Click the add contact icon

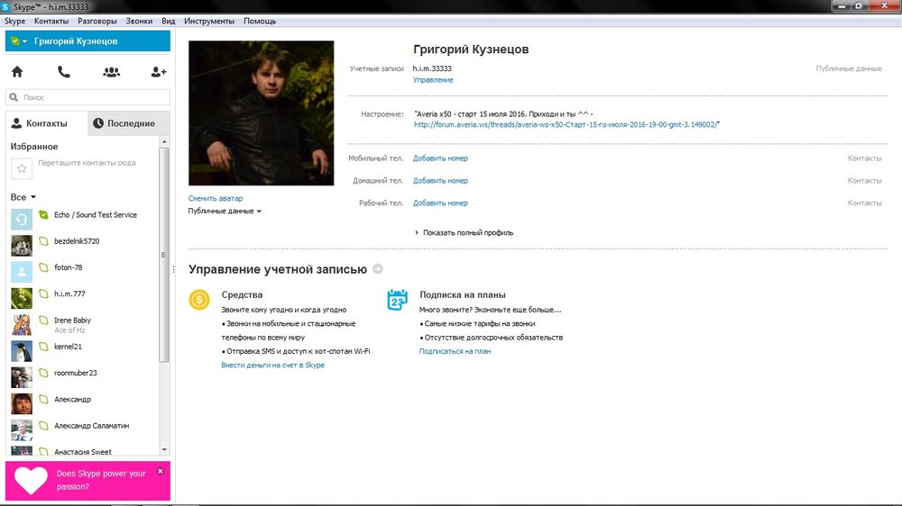pos(159,72)
